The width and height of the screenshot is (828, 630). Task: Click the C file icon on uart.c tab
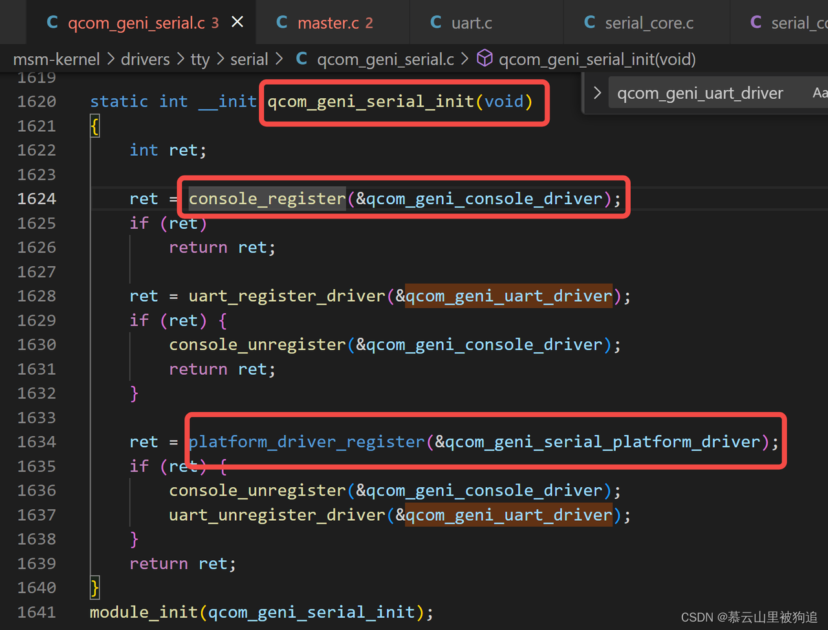[x=436, y=23]
